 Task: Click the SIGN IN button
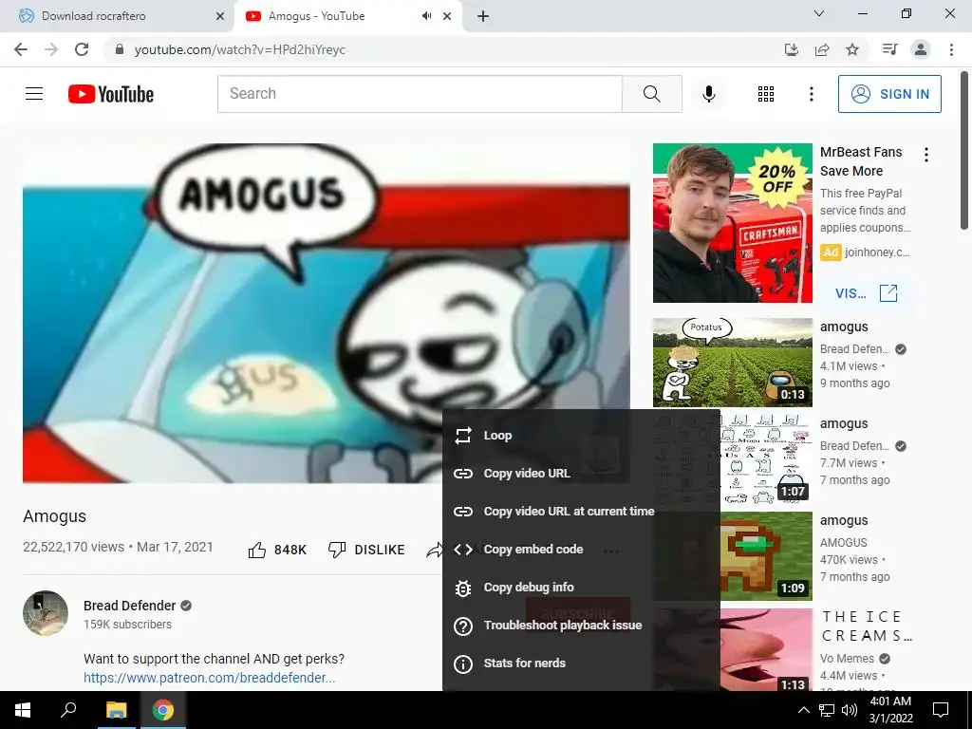[889, 94]
